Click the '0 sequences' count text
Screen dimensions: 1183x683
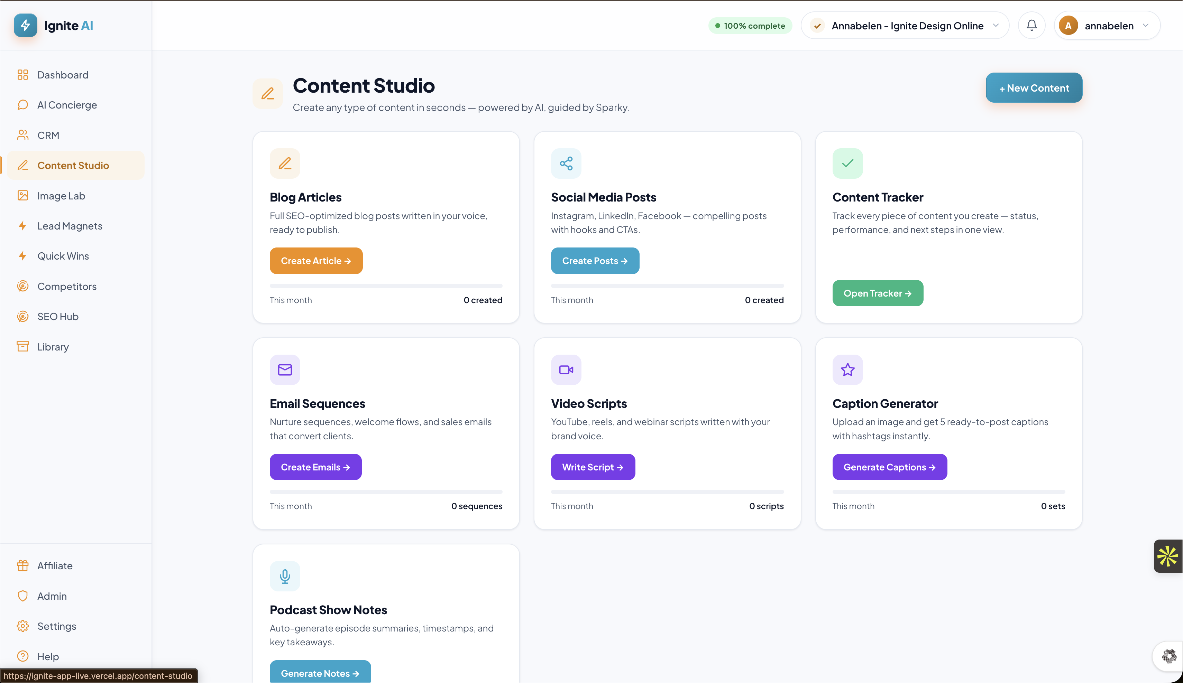(477, 506)
